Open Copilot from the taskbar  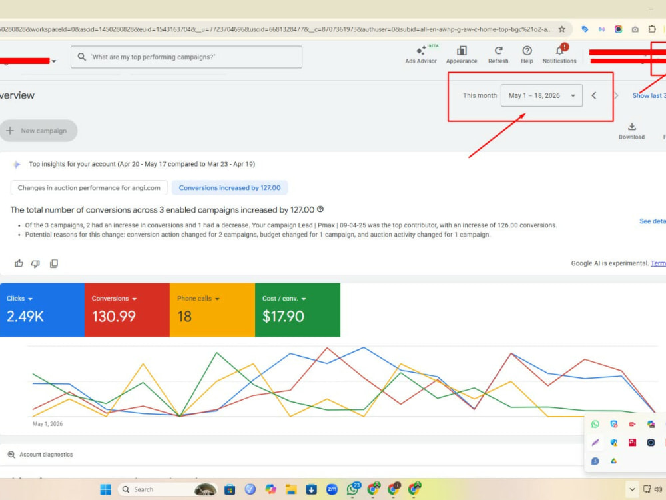pos(270,489)
